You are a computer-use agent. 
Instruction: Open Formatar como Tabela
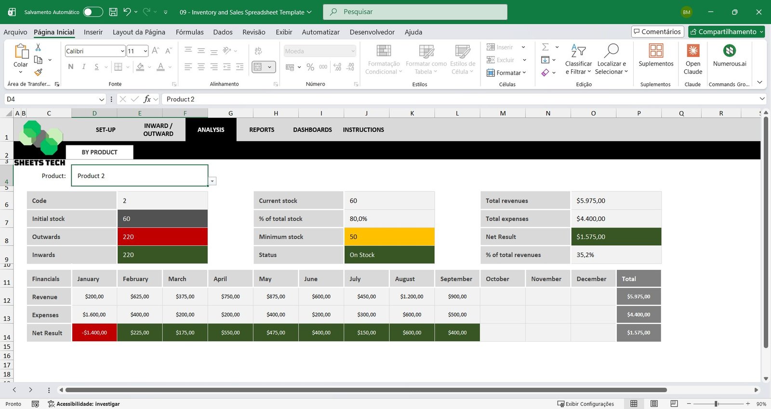pyautogui.click(x=426, y=60)
